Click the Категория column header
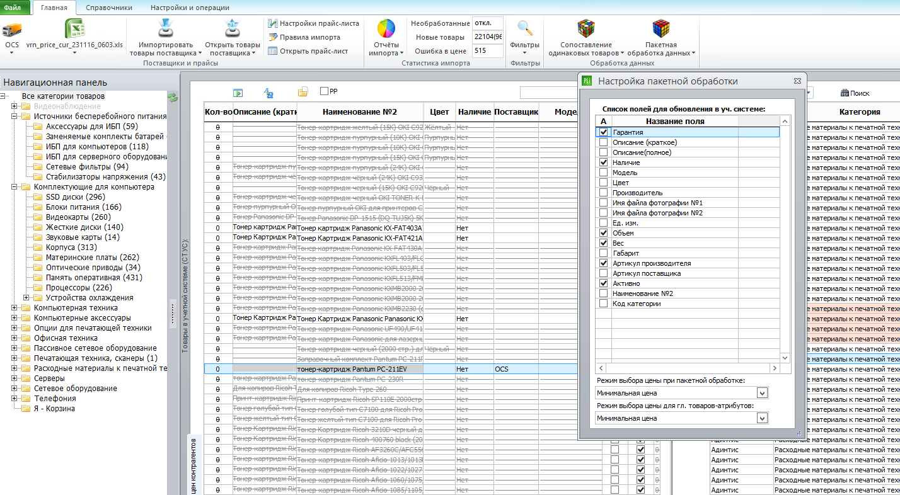 click(x=859, y=112)
